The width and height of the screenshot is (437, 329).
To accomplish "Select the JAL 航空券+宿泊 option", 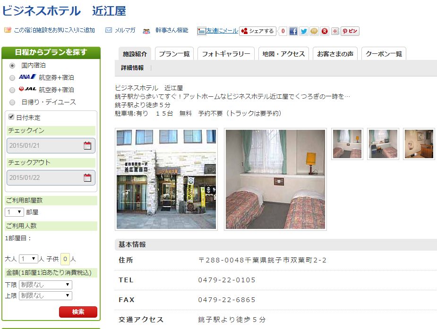I will pyautogui.click(x=12, y=90).
